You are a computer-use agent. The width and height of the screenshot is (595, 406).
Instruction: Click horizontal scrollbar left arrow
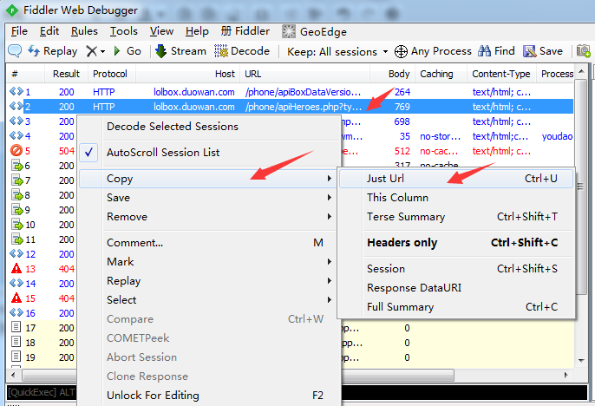tap(13, 376)
